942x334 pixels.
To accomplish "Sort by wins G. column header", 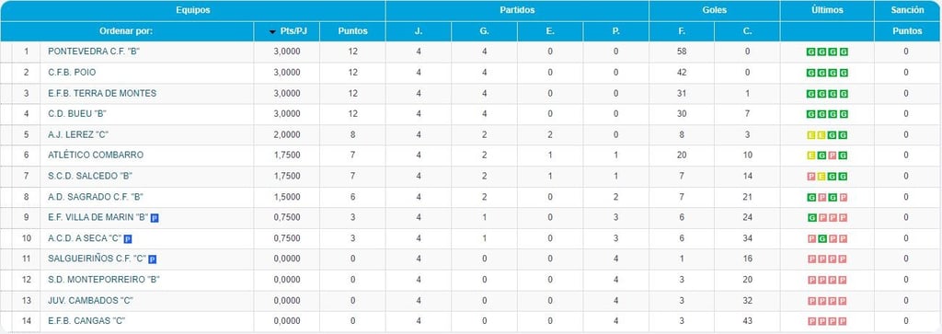I will [484, 31].
